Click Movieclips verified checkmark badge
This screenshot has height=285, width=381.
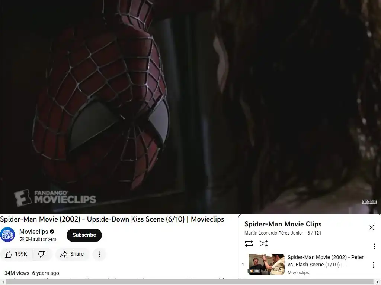(x=52, y=232)
